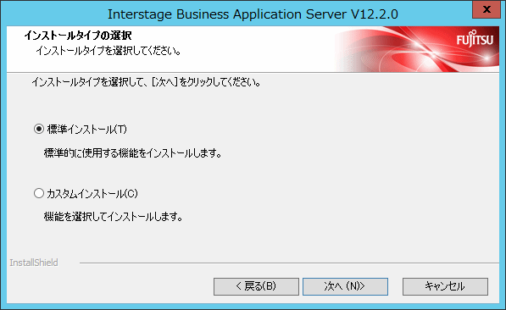Cancel setup with the キャンセル button

click(x=445, y=286)
